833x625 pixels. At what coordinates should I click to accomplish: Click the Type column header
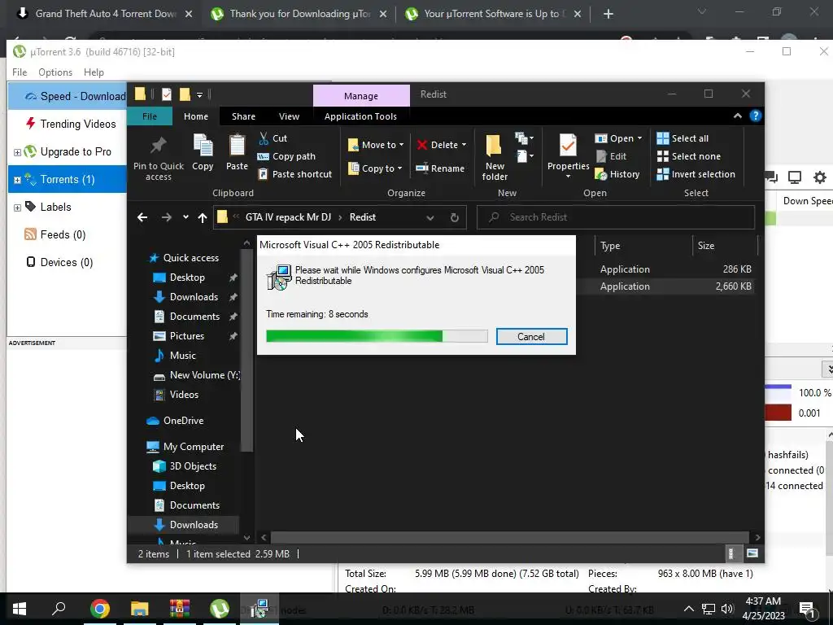coord(643,246)
